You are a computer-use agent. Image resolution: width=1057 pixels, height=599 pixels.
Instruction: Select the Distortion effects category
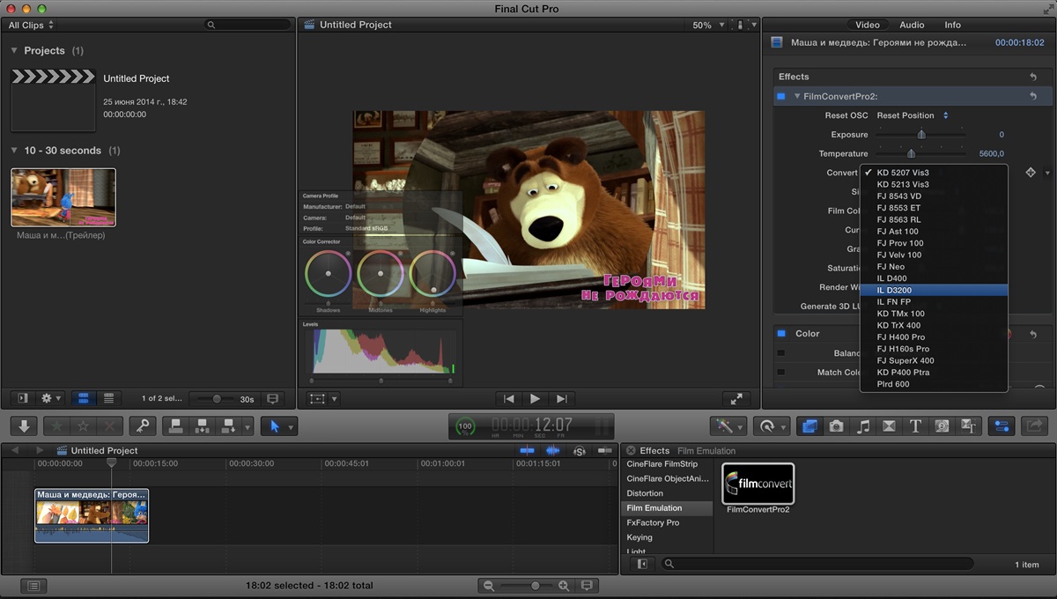click(x=667, y=493)
